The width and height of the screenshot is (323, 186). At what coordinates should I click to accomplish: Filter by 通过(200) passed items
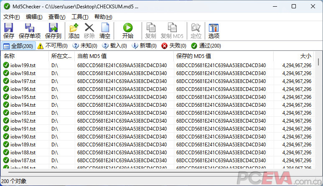coord(206,46)
